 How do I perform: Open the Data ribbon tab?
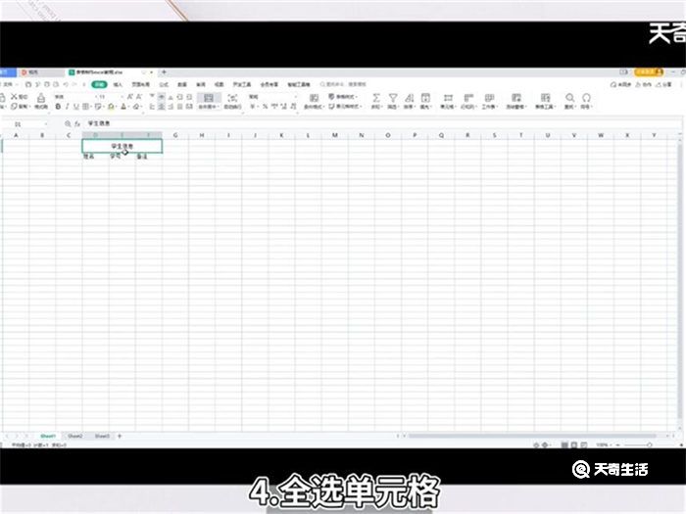[182, 84]
